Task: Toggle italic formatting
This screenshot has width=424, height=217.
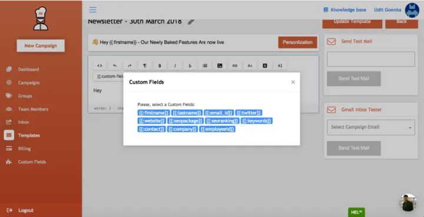Action: coord(175,66)
